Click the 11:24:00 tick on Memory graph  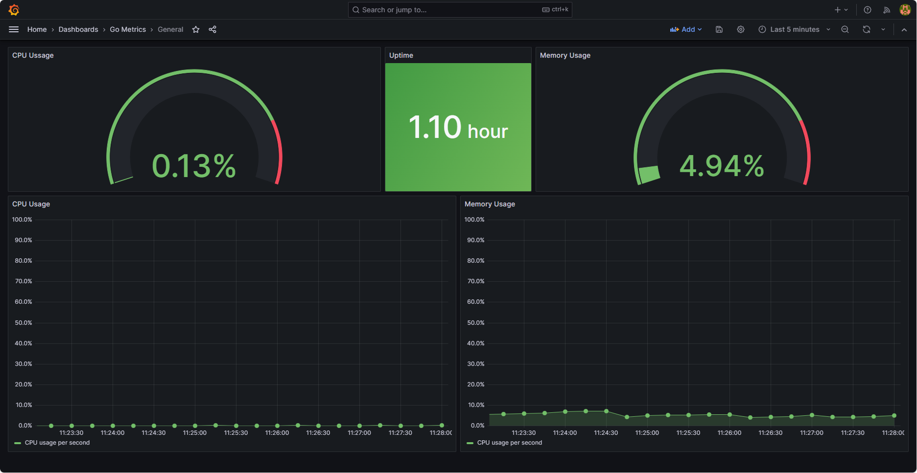tap(565, 433)
